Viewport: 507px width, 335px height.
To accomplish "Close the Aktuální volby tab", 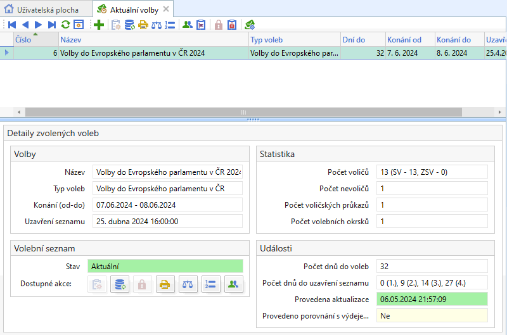I will (166, 9).
